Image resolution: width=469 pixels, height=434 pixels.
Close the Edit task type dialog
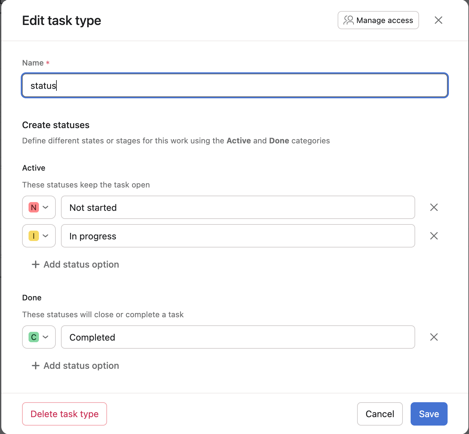tap(438, 20)
